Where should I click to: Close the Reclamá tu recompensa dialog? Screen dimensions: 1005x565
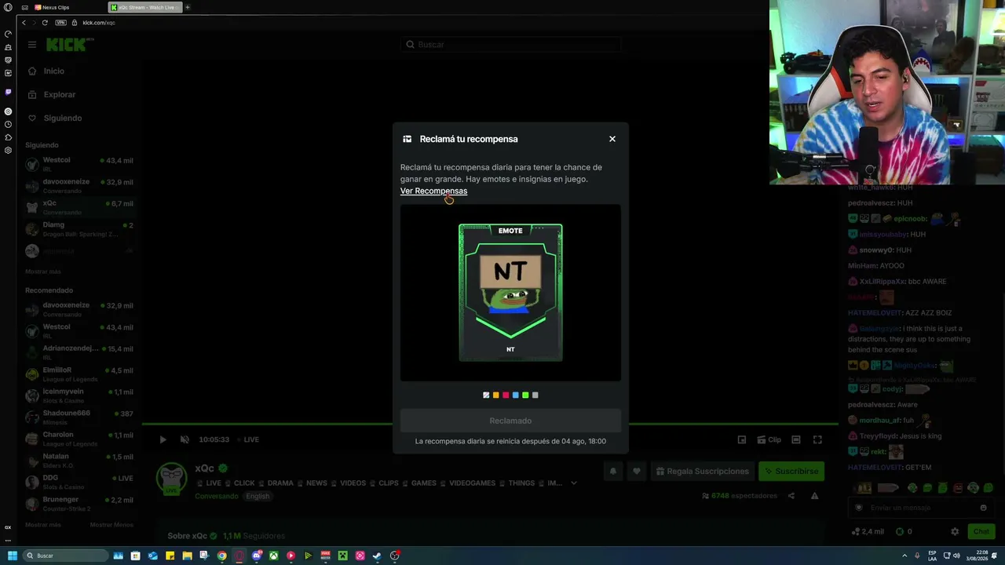click(x=612, y=139)
